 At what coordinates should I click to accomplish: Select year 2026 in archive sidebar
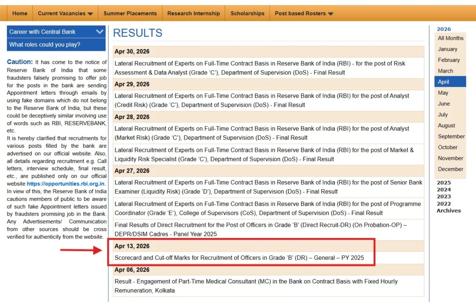(443, 29)
